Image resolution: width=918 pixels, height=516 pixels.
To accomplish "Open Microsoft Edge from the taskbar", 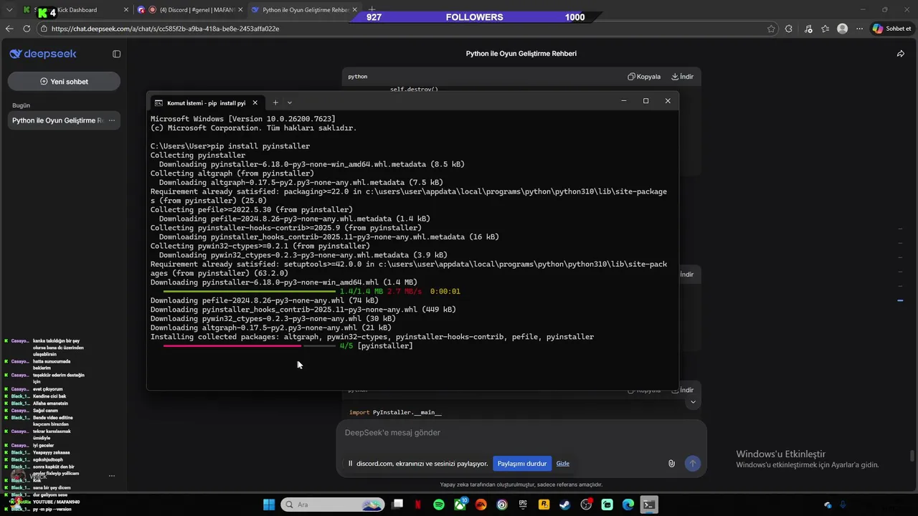I will [x=628, y=505].
